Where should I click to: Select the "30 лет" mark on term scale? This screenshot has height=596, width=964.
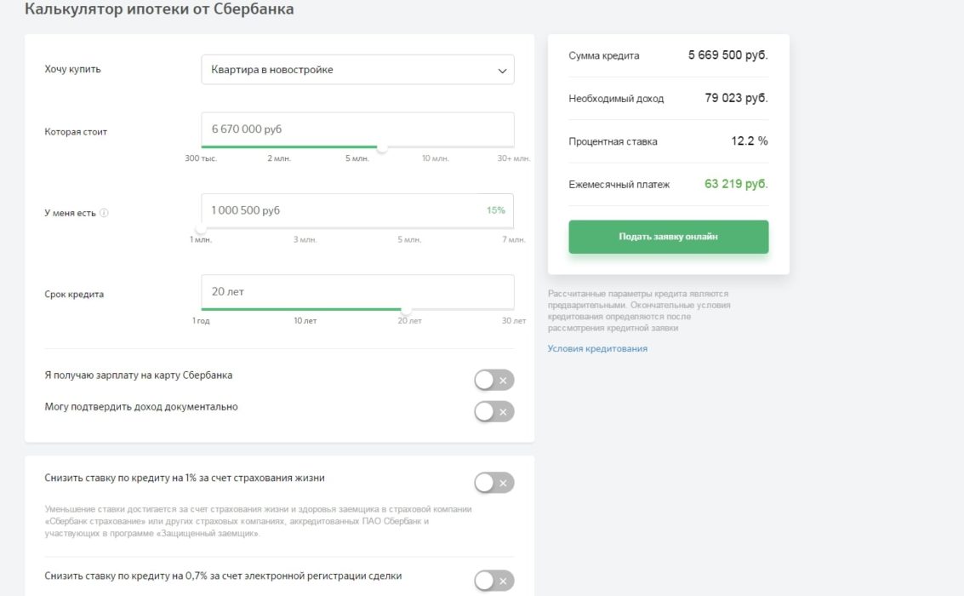point(513,321)
